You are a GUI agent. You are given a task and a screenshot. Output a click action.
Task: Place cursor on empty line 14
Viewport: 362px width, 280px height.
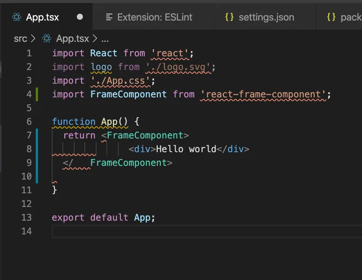(207, 231)
